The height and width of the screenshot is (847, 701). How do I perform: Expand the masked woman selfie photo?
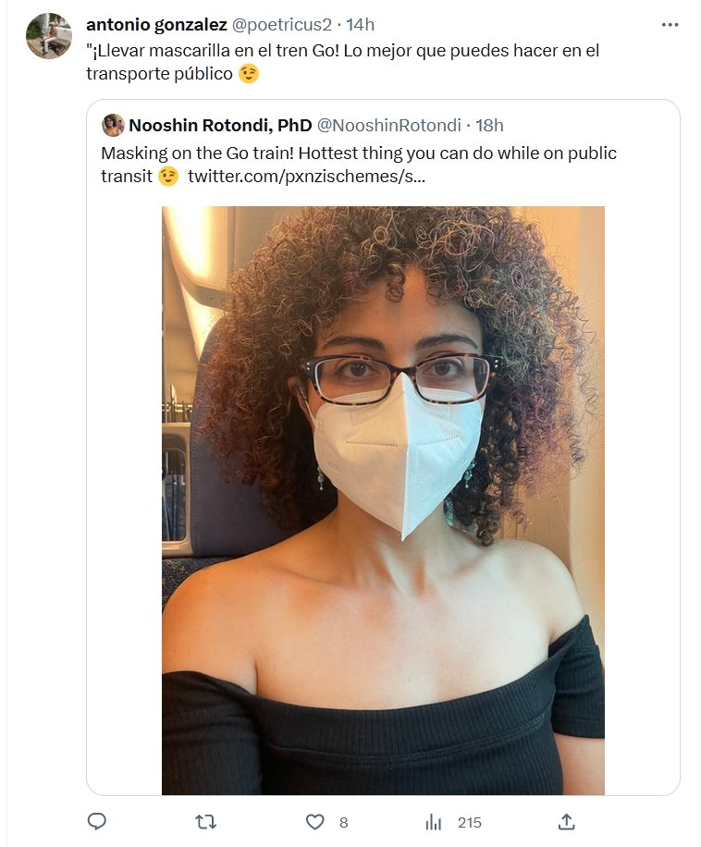(383, 499)
